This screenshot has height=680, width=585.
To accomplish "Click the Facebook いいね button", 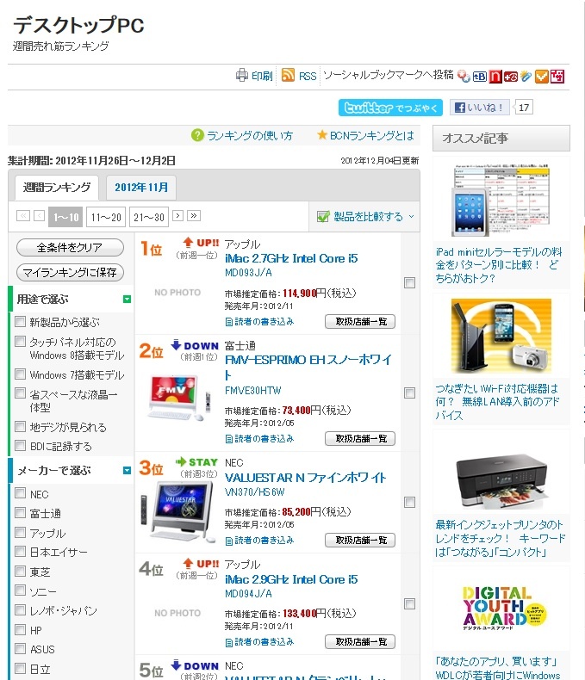I will 480,107.
